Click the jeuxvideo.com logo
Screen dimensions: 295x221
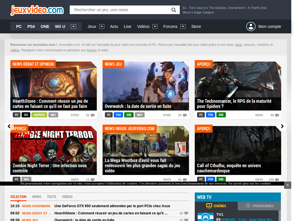click(37, 10)
